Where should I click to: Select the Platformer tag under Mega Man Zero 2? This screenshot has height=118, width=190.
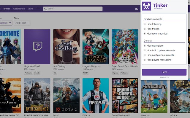tap(28, 73)
